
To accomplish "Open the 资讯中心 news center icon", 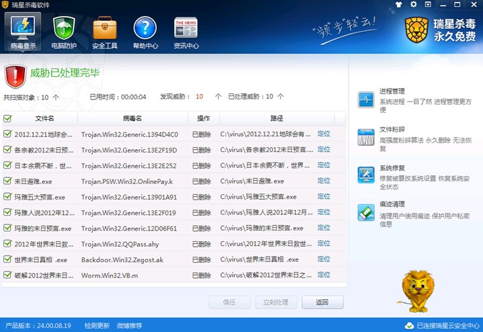I will coord(186,31).
